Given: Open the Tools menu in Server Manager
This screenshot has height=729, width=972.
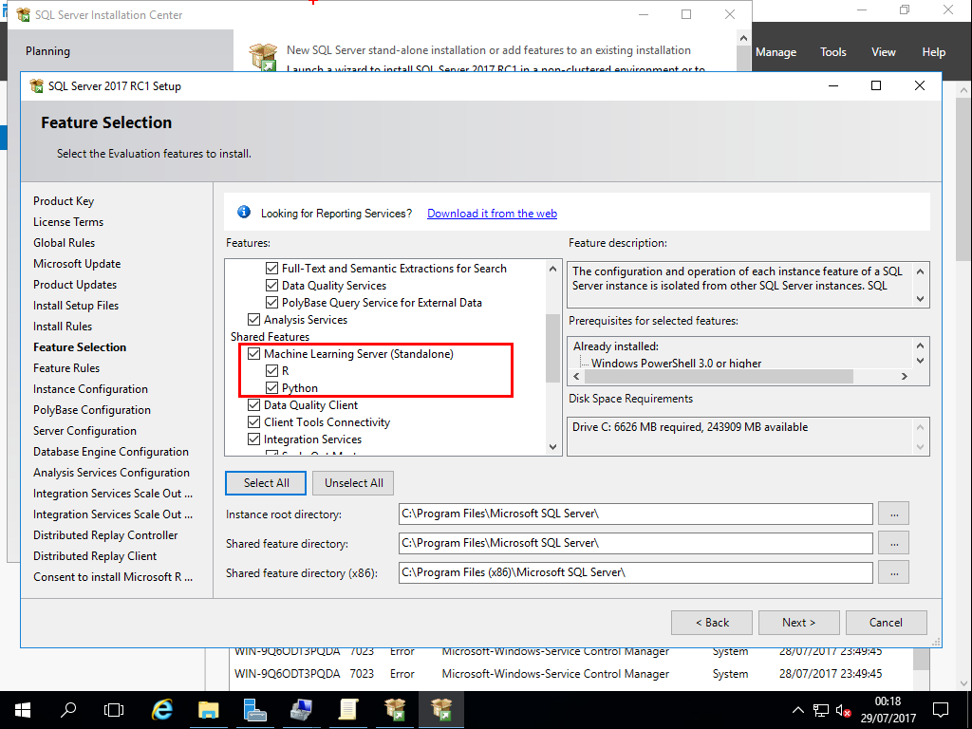Looking at the screenshot, I should click(832, 52).
